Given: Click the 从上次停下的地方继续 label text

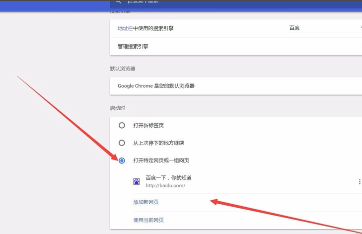Looking at the screenshot, I should 158,143.
